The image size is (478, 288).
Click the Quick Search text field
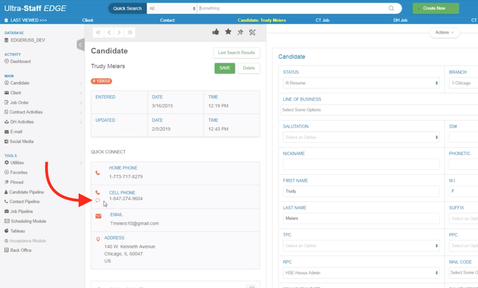tap(292, 8)
